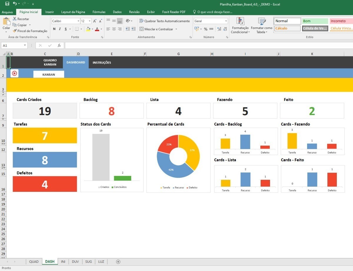
Task: Click the INSTRUÇÕES navigation button
Action: pos(102,63)
